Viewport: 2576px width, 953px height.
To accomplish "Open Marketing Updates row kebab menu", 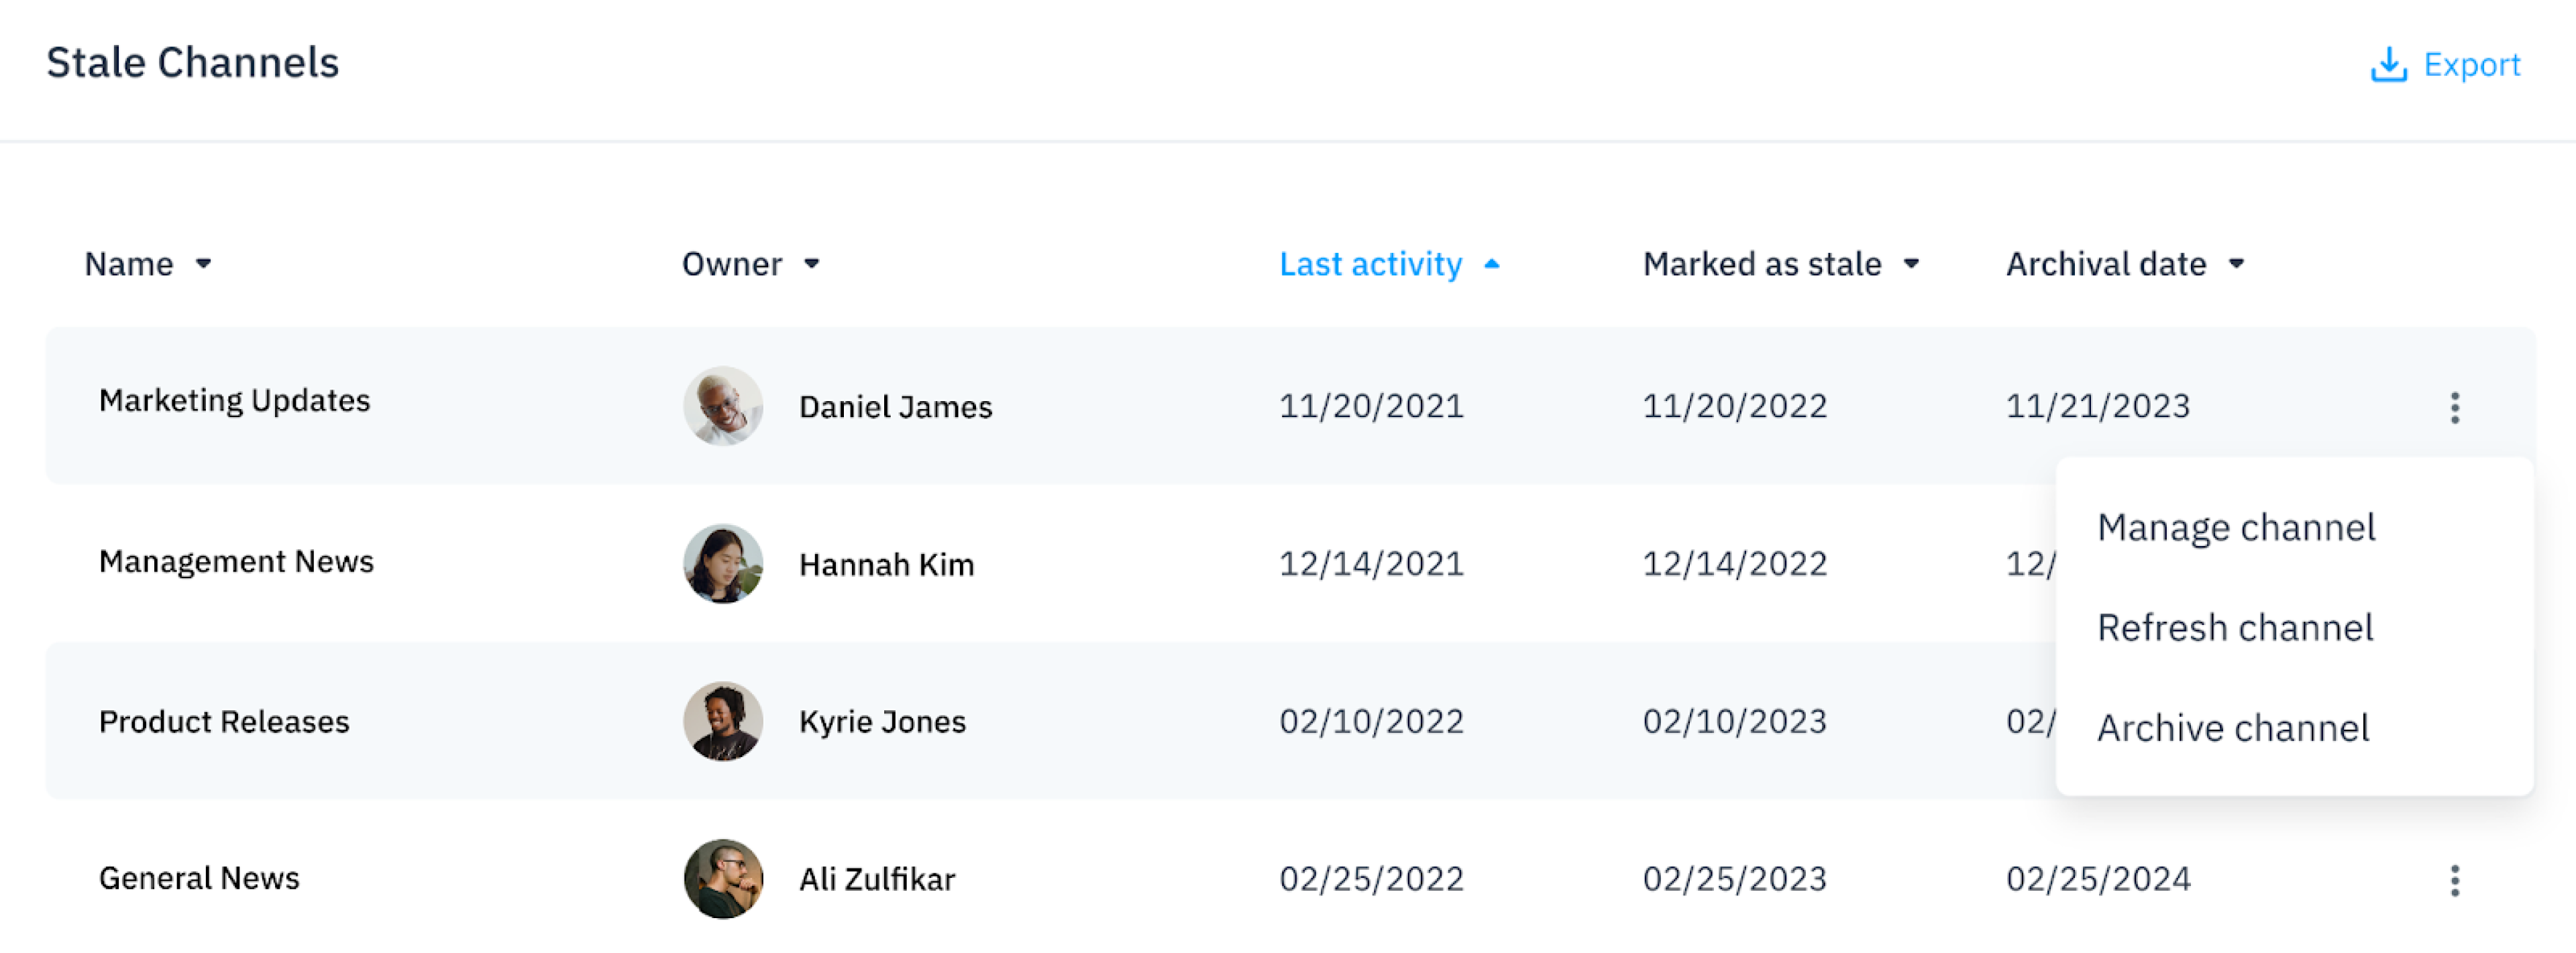I will (2454, 407).
